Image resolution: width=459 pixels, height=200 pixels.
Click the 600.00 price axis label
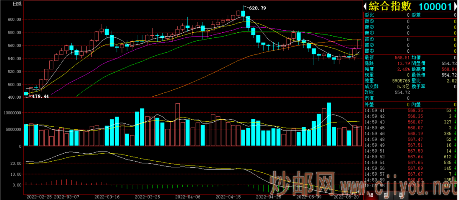point(14,19)
